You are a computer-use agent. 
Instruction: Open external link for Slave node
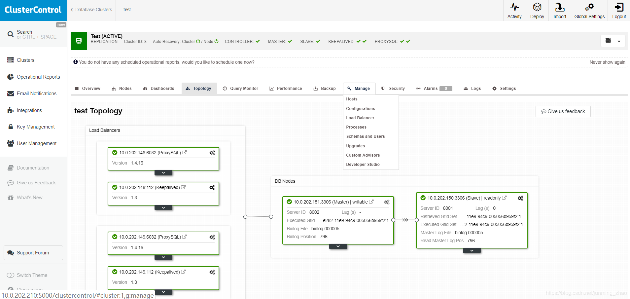click(x=504, y=198)
